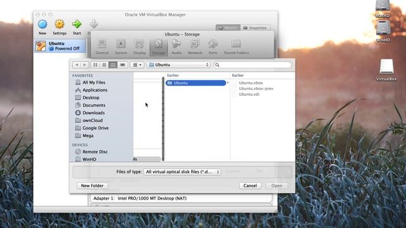Screen dimensions: 406x228
Task: Click the New VM toolbar icon
Action: (43, 27)
